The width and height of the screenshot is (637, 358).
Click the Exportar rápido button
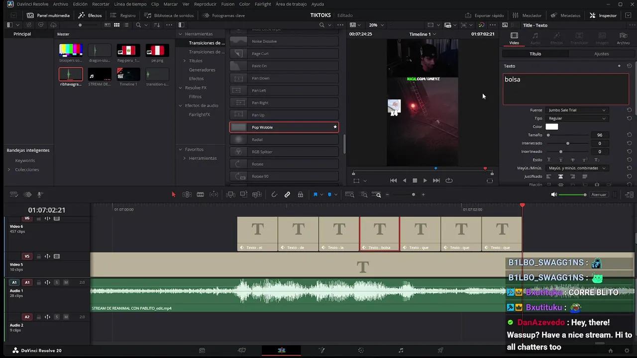click(485, 15)
